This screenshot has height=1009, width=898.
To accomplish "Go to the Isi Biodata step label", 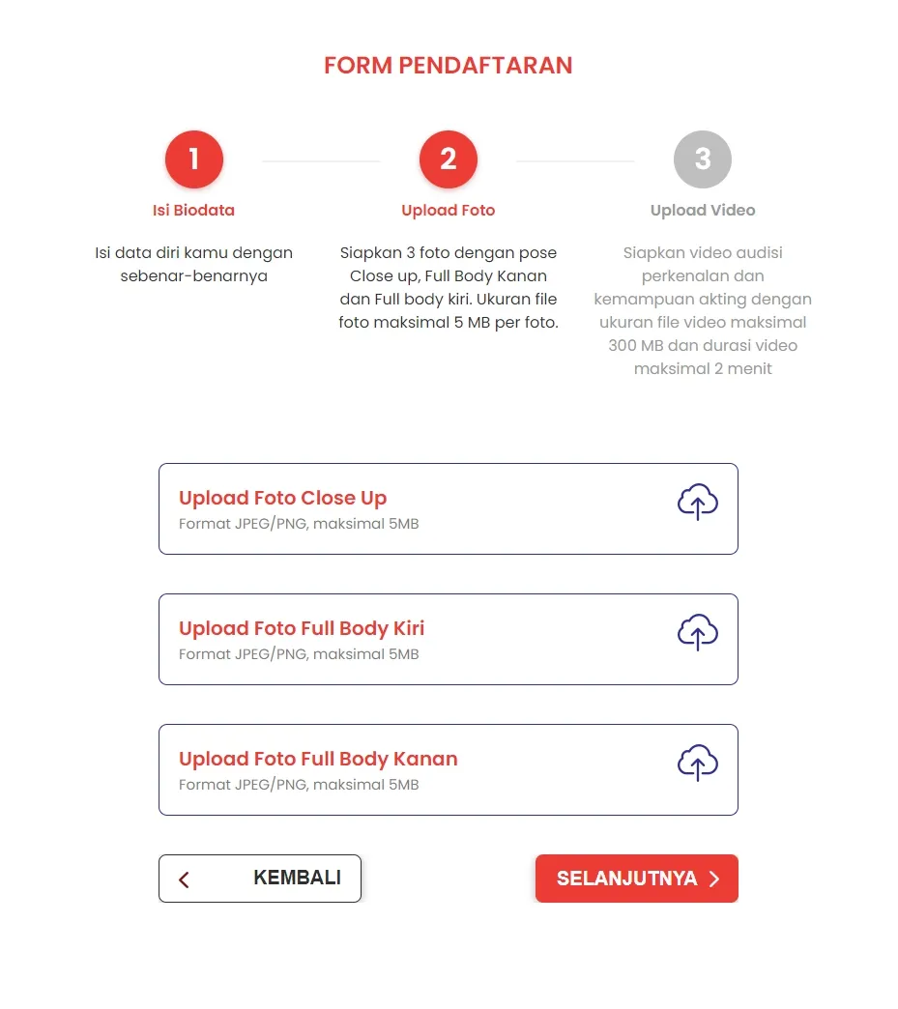I will coord(193,211).
